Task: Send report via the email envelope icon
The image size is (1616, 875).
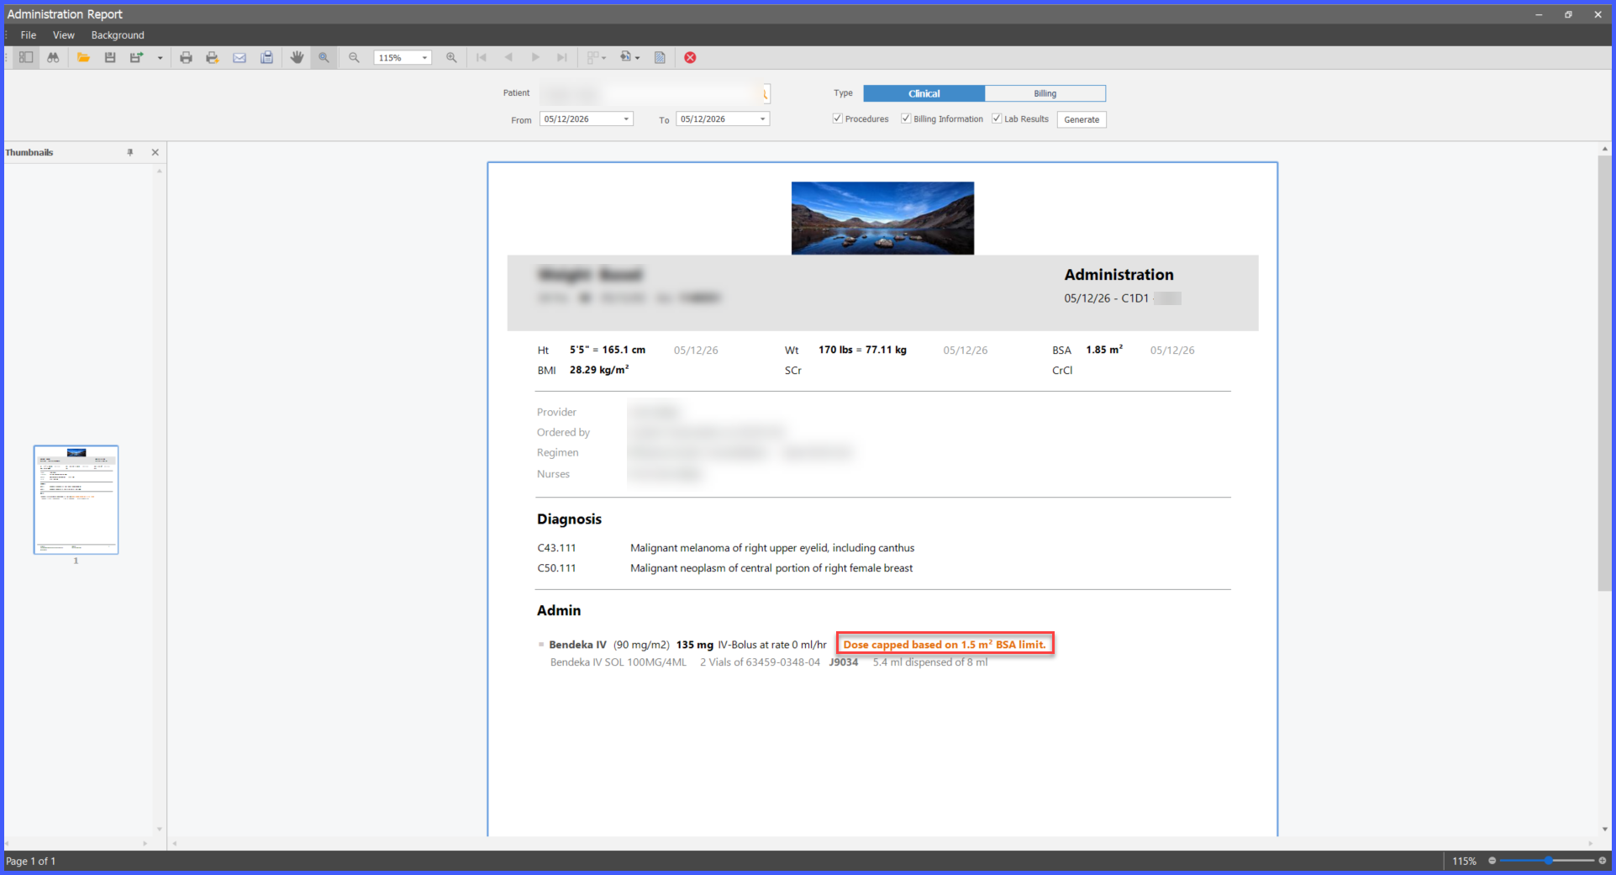Action: (x=240, y=57)
